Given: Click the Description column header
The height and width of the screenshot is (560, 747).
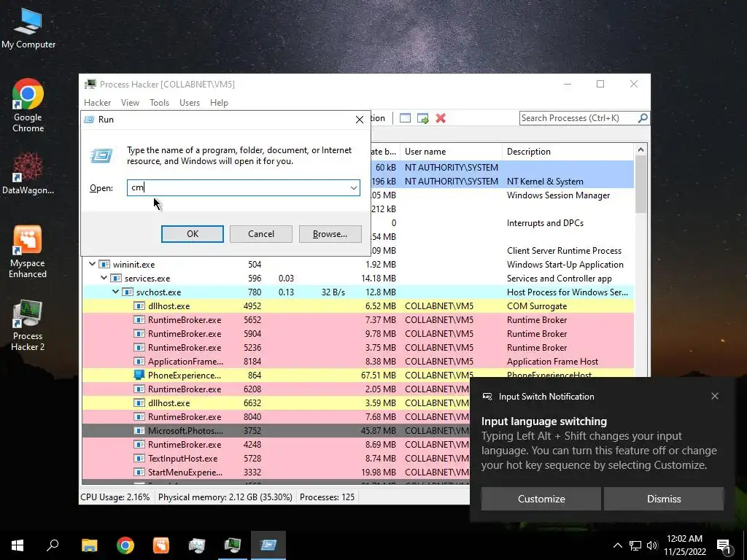Looking at the screenshot, I should 568,152.
